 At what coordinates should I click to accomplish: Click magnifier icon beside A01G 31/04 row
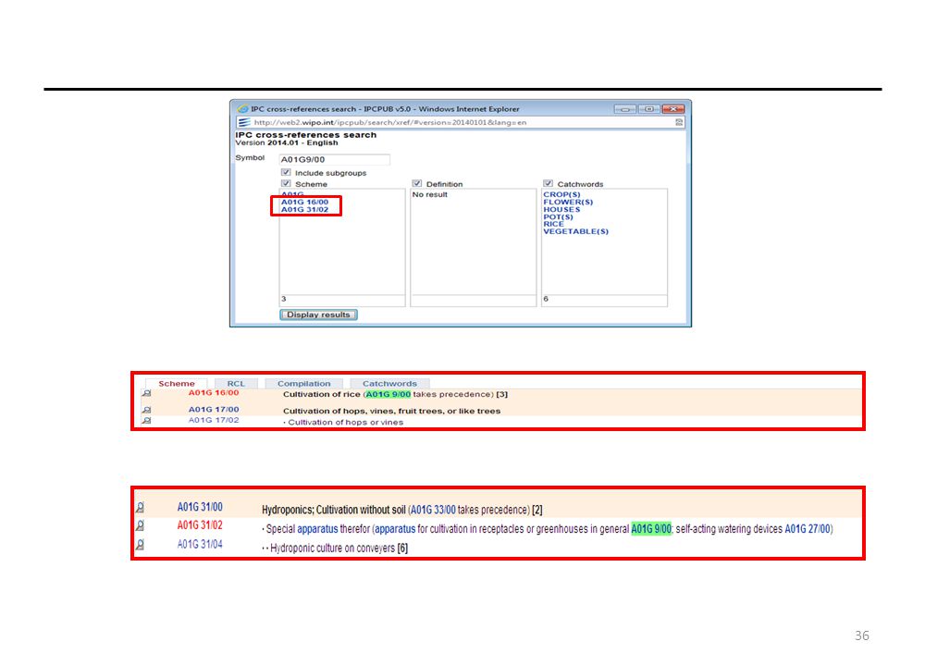point(140,544)
